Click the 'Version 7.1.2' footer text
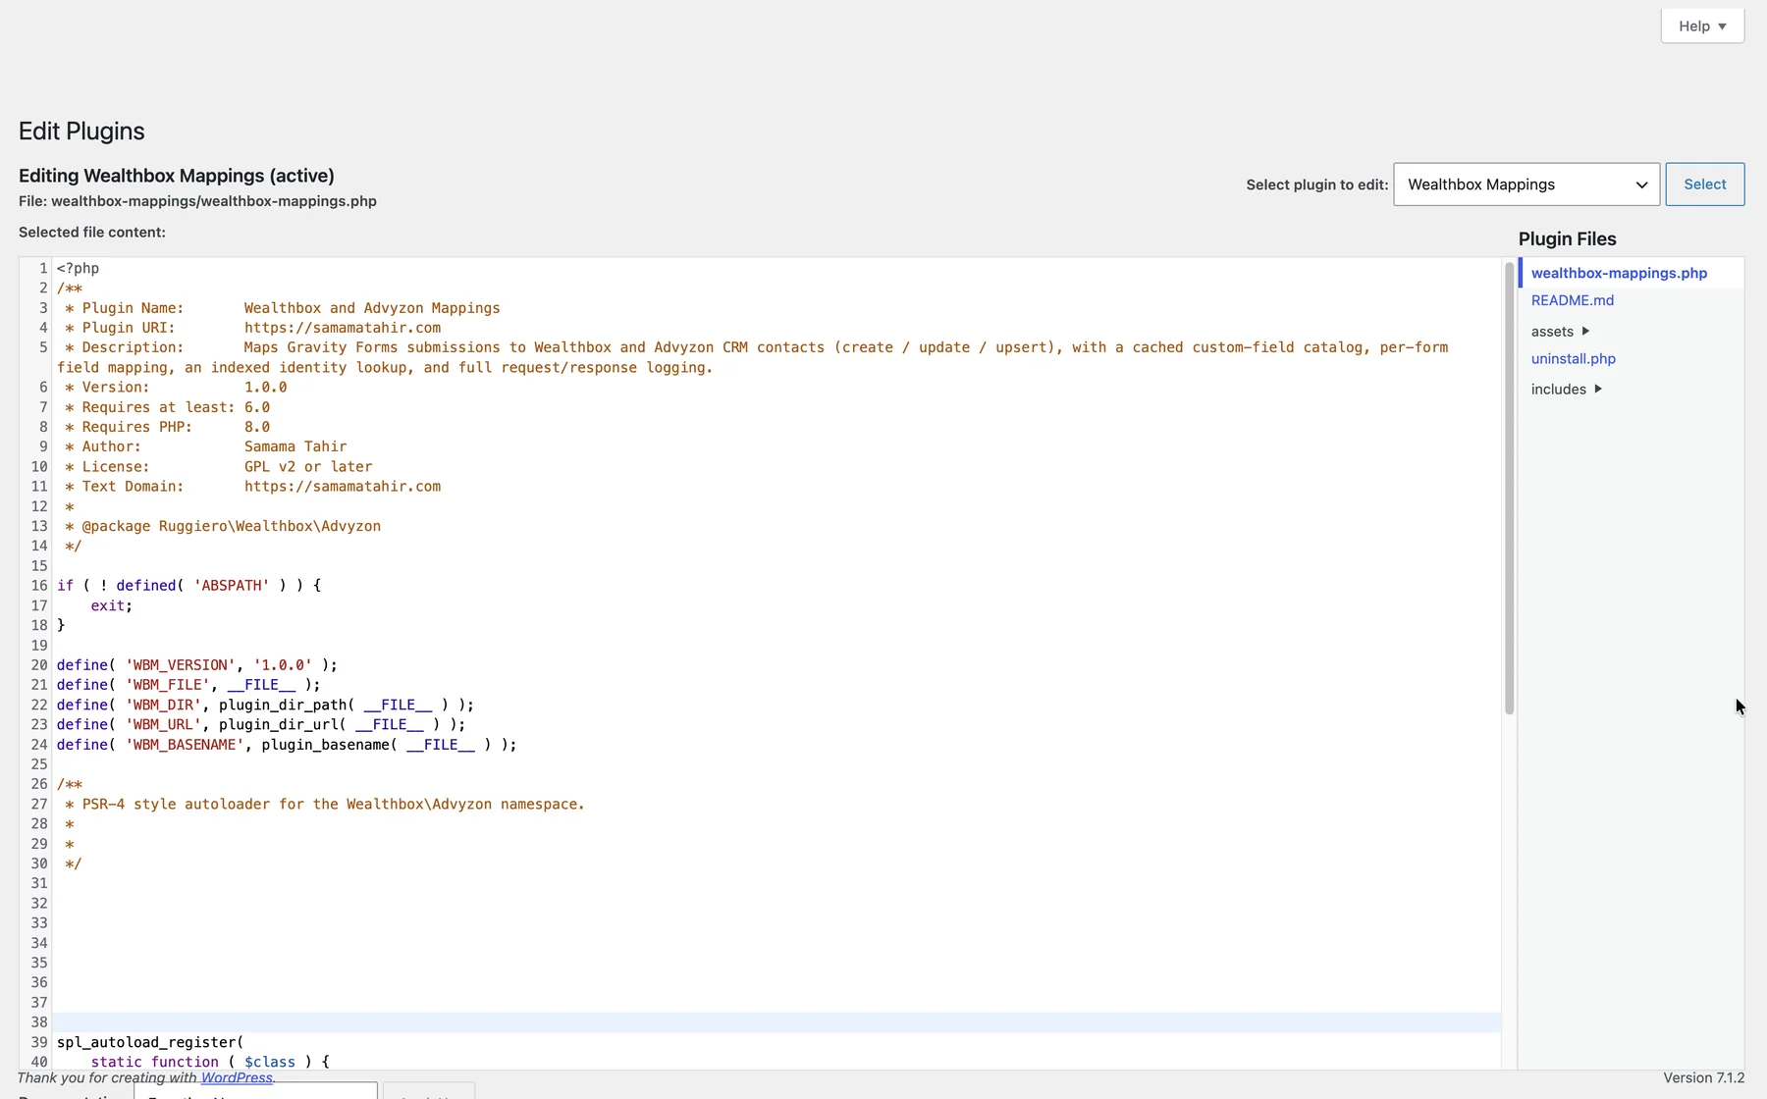The image size is (1767, 1099). [x=1703, y=1077]
